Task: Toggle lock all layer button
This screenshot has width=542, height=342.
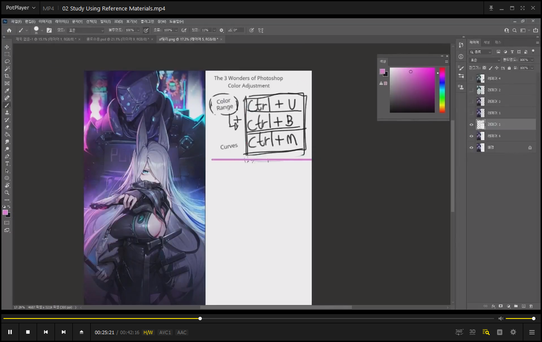Action: [508, 68]
